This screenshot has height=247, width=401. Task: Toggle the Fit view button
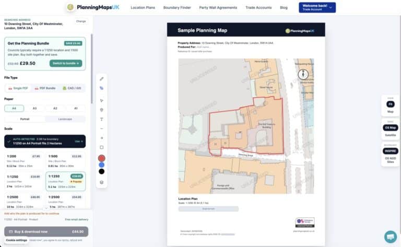point(390,104)
